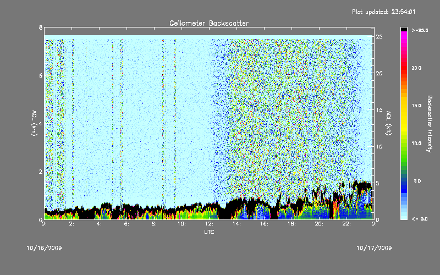
Task: Select the "AGL (km)" axis label
Action: coord(34,123)
